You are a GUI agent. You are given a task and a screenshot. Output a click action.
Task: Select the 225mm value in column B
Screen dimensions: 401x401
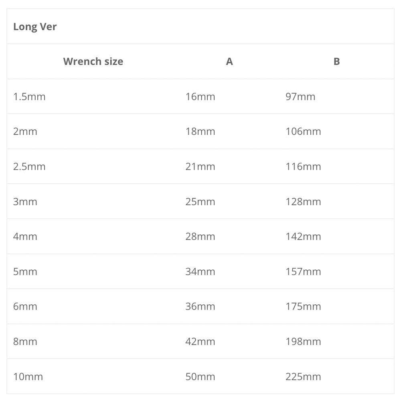[x=303, y=377]
